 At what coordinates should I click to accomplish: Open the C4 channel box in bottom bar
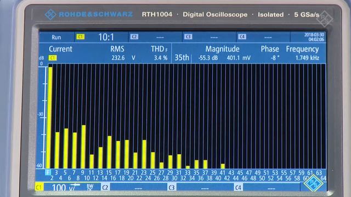click(x=267, y=187)
